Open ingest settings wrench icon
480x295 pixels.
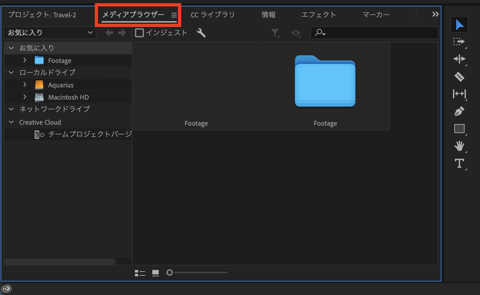click(x=201, y=33)
